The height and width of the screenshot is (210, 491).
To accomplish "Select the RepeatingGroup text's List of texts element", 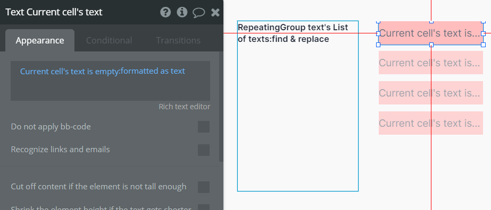I will tap(298, 106).
